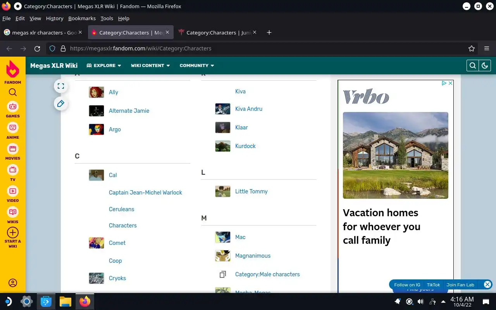Open the View menu

click(x=35, y=18)
